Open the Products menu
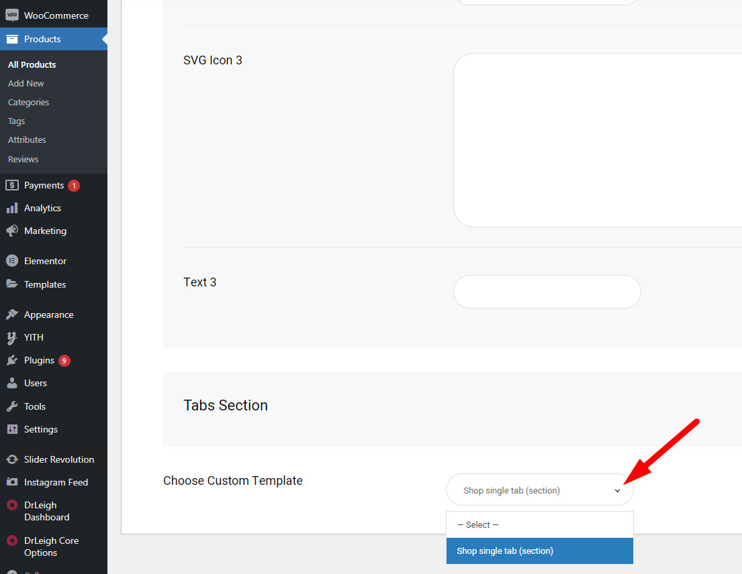Screen dimensions: 742x574 (54, 39)
